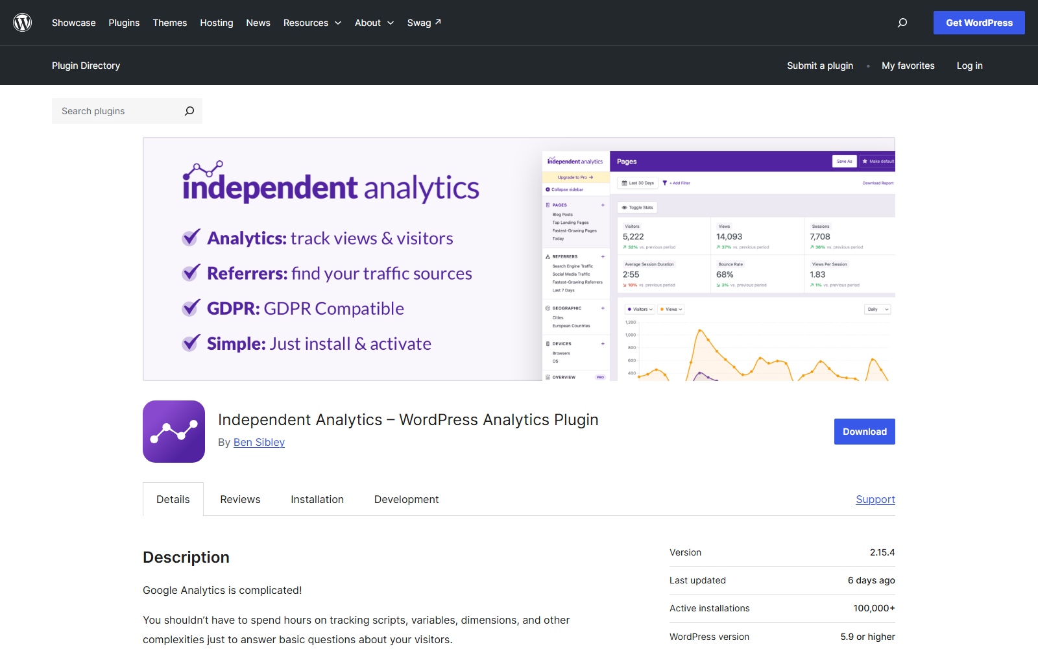Viewport: 1038px width, 649px height.
Task: Open My favorites link
Action: (x=908, y=66)
